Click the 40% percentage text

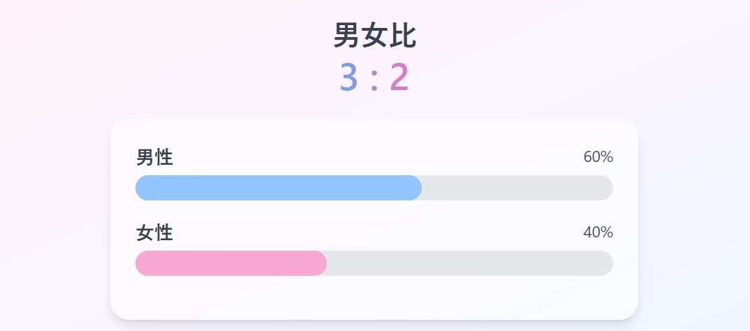(598, 233)
